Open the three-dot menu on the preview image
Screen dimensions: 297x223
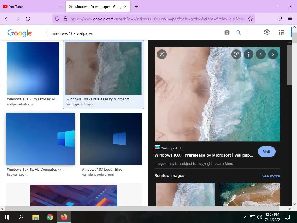coord(249,54)
